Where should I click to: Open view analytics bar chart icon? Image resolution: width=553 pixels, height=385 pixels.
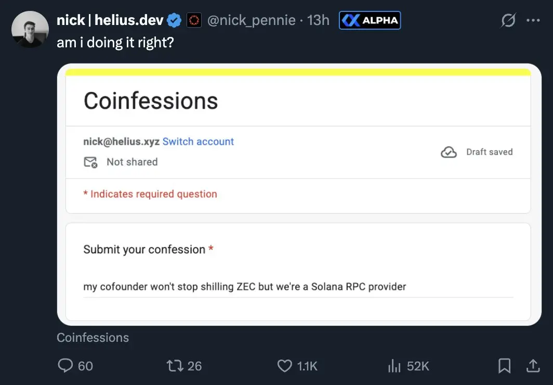tap(394, 366)
